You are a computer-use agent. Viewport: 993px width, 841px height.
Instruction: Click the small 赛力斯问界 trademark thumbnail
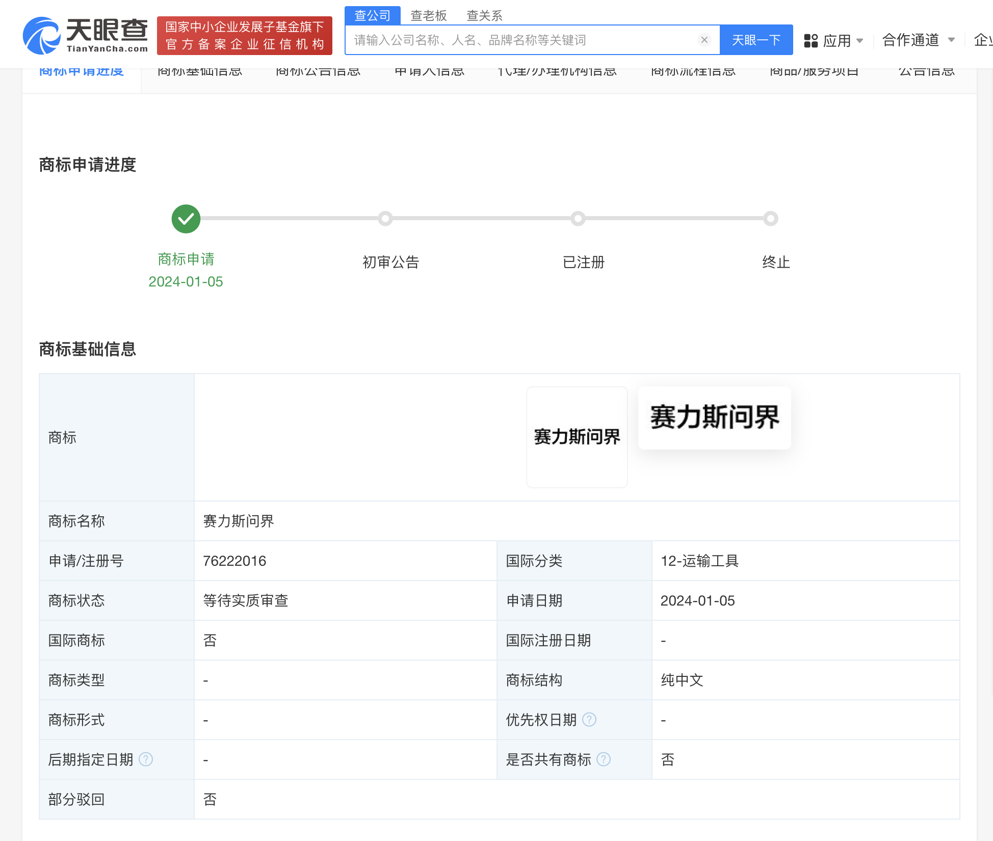coord(577,437)
